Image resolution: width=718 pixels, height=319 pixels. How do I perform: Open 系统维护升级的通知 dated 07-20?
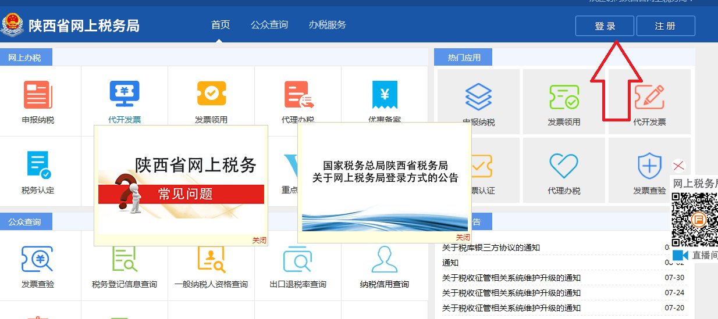511,308
